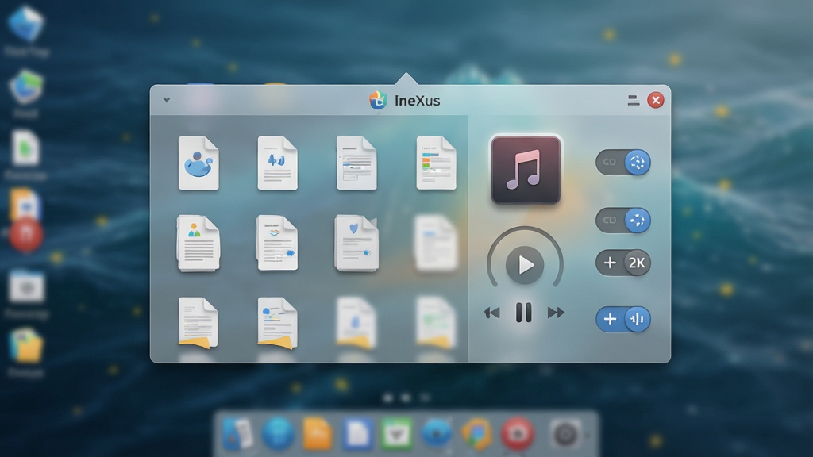Launch the Chrome-style dock icon

(x=477, y=433)
